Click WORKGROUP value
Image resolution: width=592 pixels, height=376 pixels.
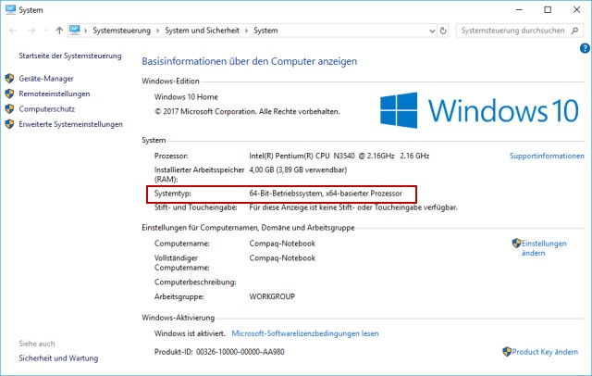(272, 296)
